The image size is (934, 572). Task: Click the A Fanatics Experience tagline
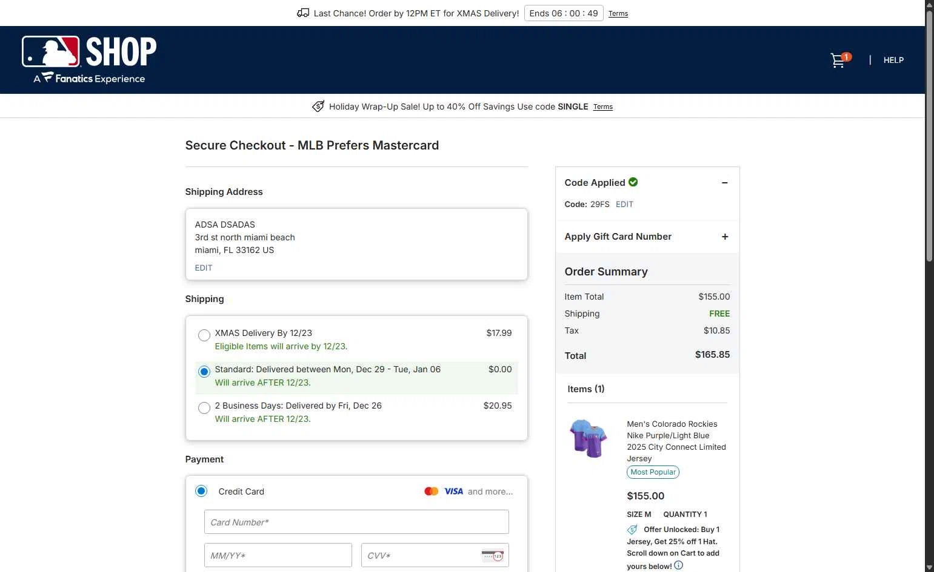89,78
